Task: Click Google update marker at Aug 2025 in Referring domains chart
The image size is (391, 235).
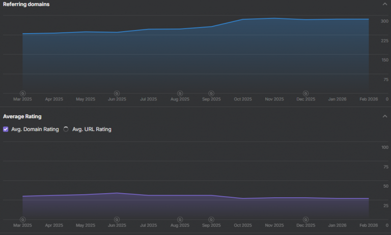Action: [180, 93]
